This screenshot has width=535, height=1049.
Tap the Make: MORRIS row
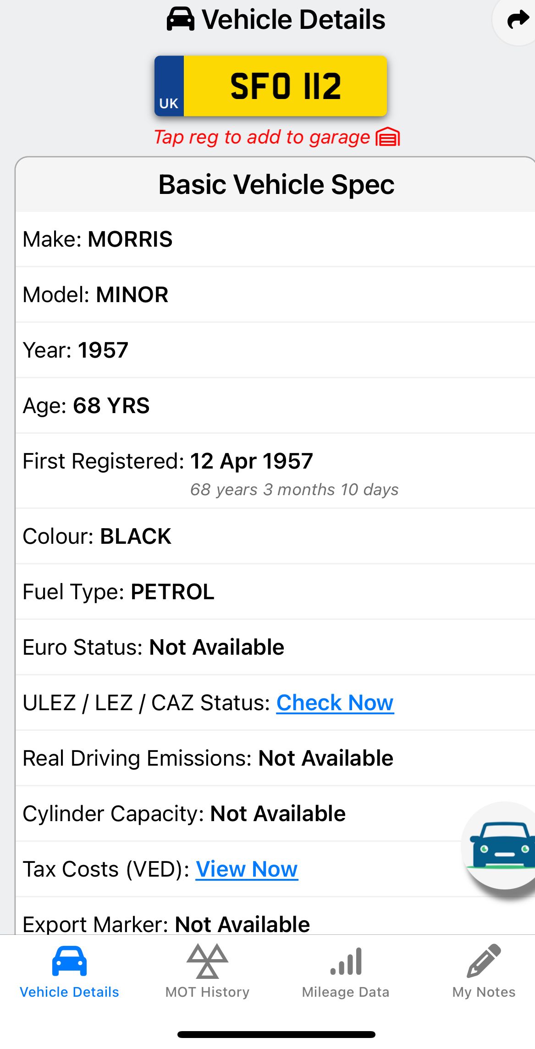point(275,239)
